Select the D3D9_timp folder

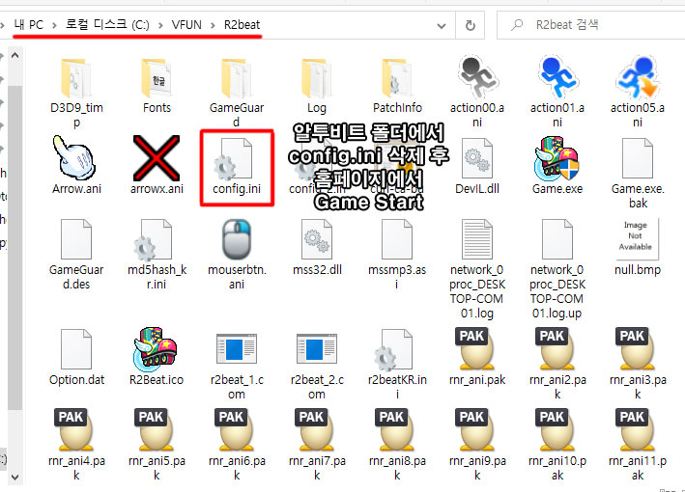pyautogui.click(x=76, y=93)
